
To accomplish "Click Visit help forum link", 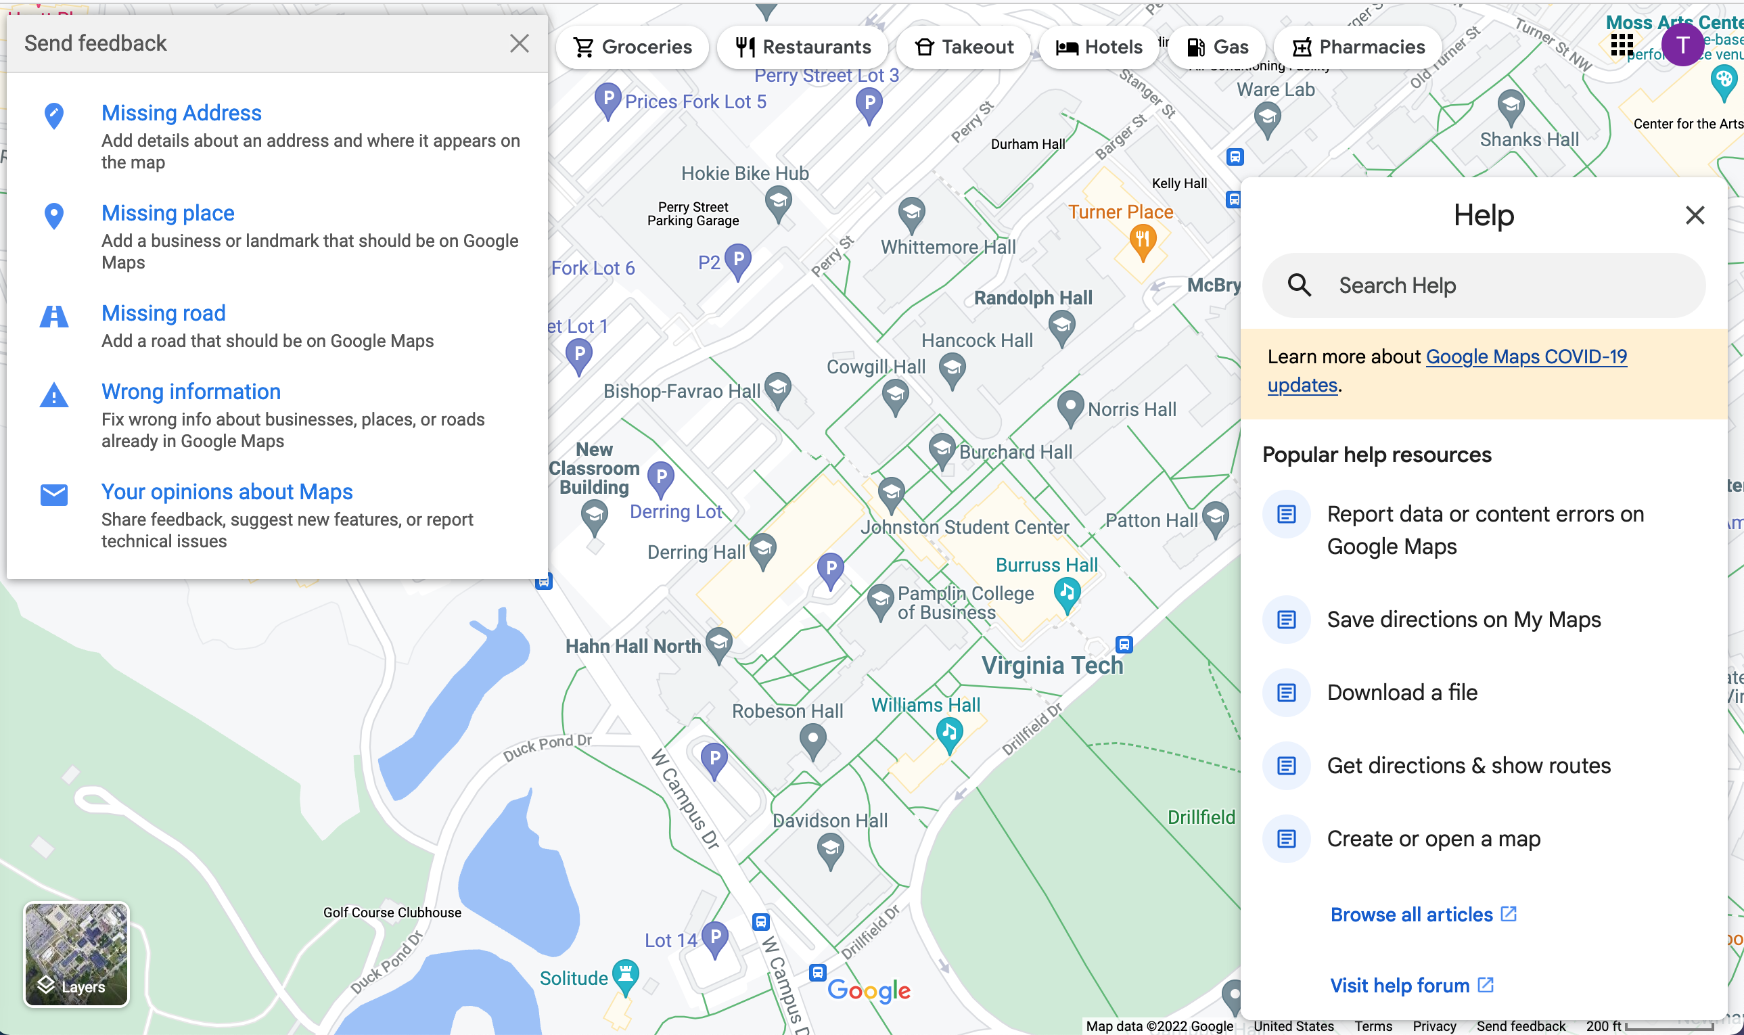I will [1411, 986].
